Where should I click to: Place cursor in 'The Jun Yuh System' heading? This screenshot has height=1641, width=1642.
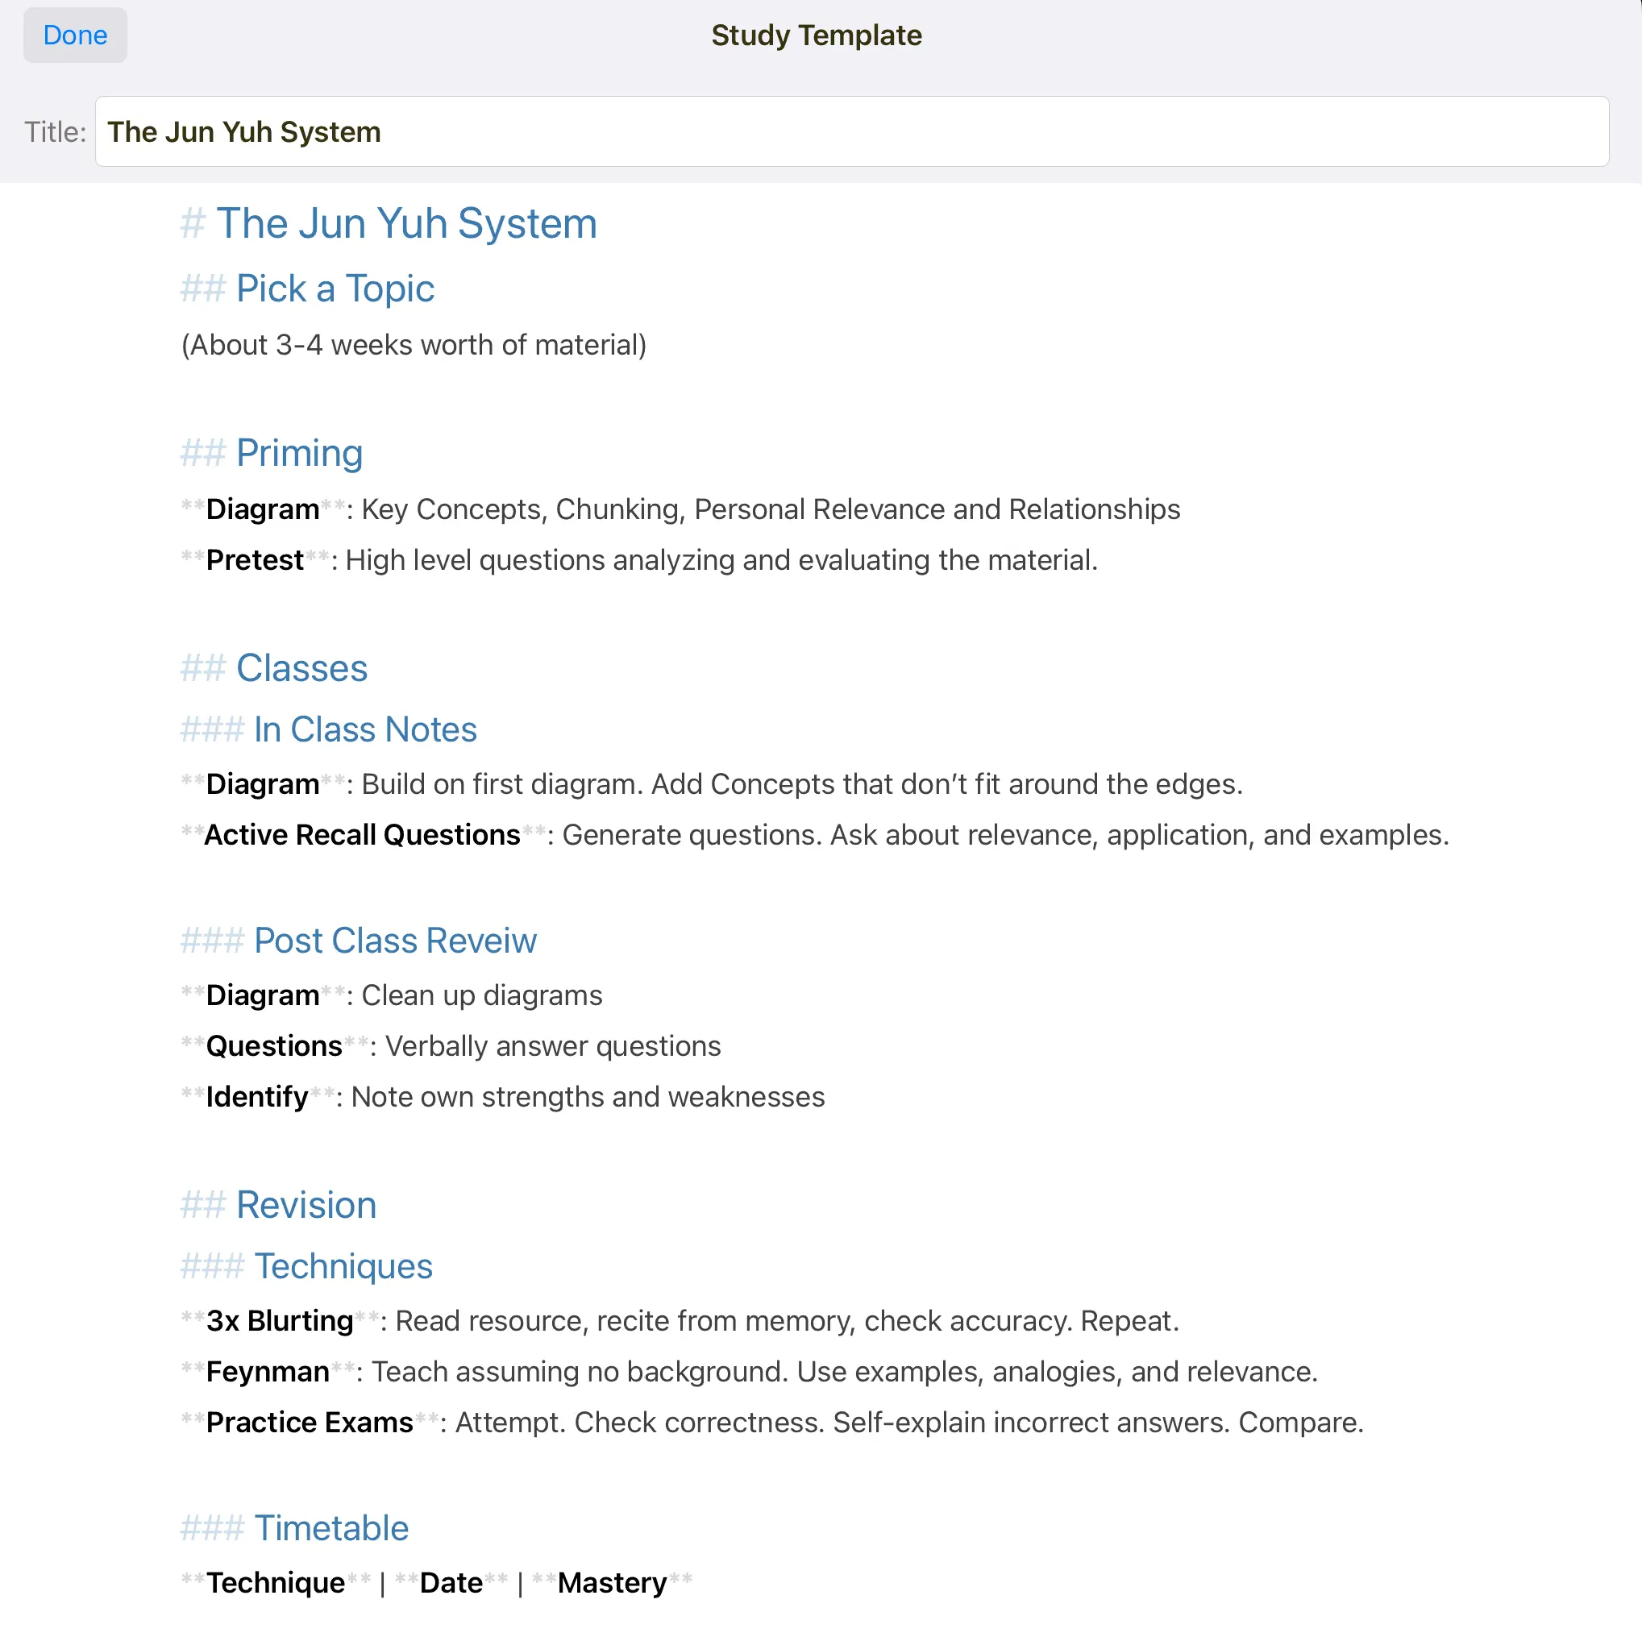(x=406, y=223)
